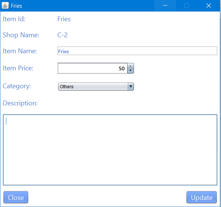Click the Shop Name value 'C-2'
The height and width of the screenshot is (207, 221).
pos(63,35)
